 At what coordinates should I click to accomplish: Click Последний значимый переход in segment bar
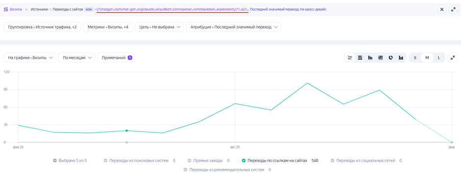coord(274,9)
